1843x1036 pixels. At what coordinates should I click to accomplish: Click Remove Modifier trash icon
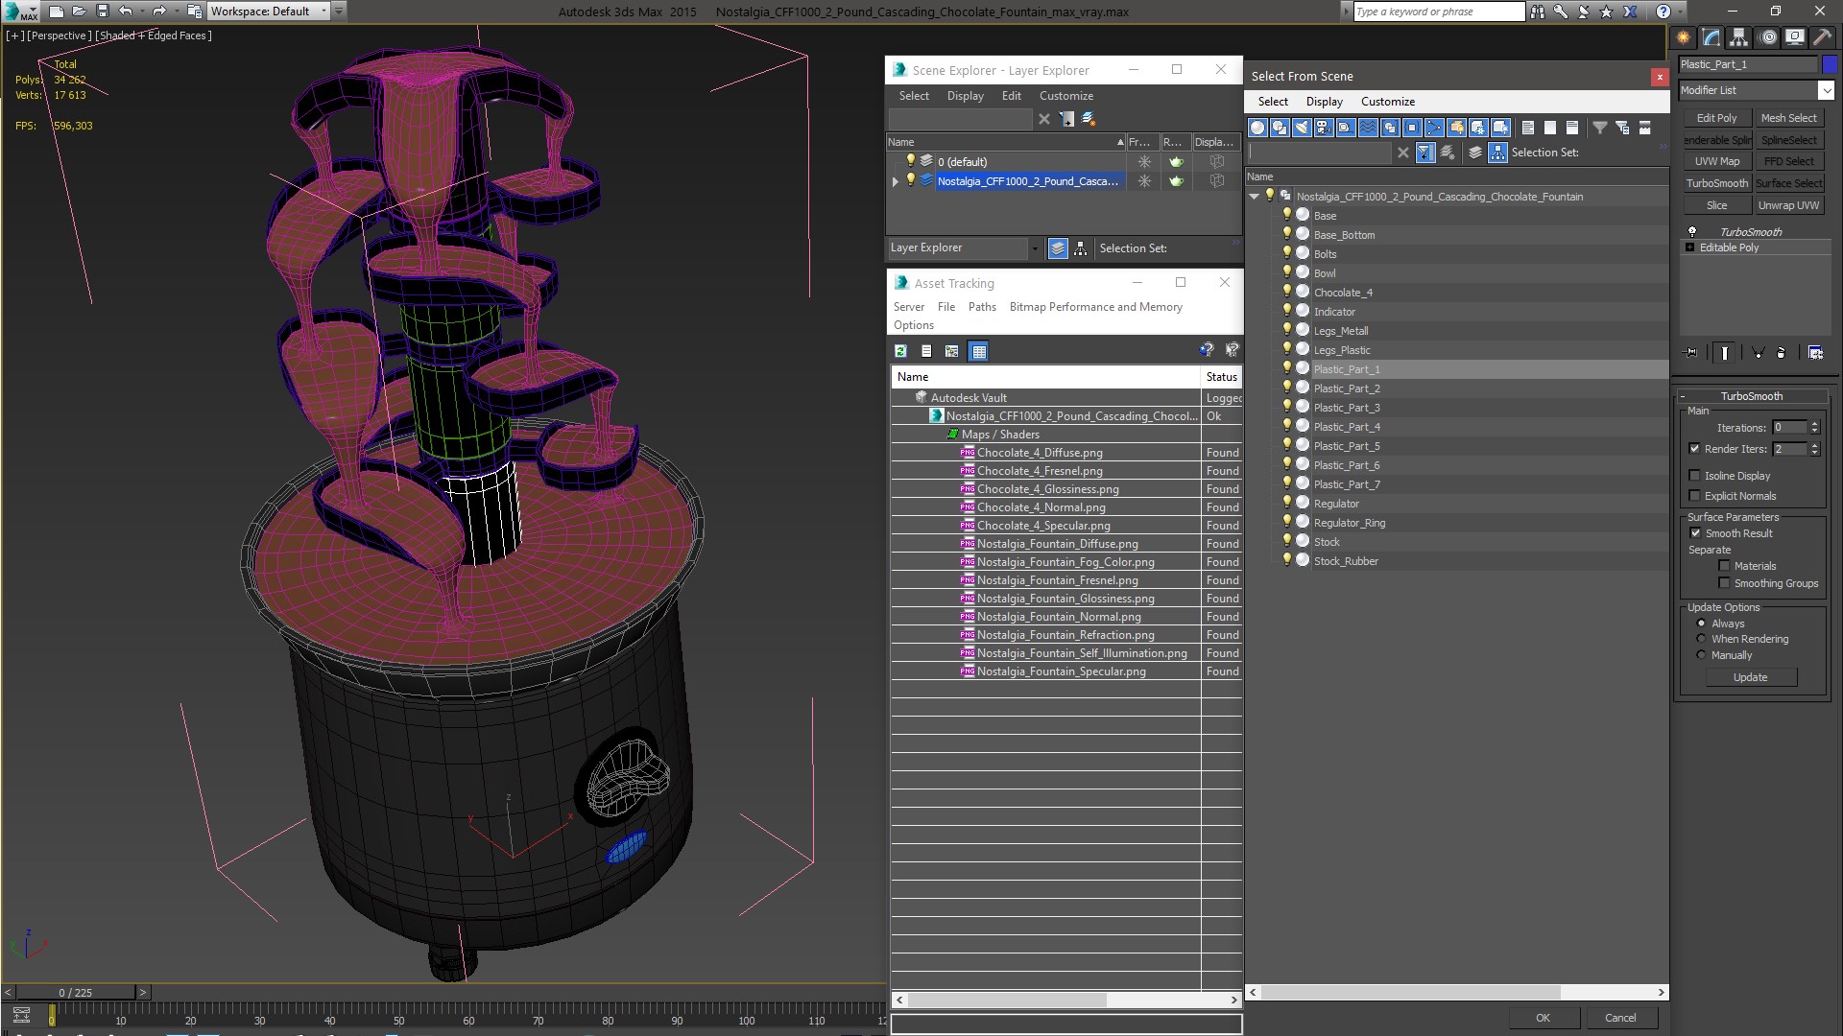click(x=1782, y=352)
